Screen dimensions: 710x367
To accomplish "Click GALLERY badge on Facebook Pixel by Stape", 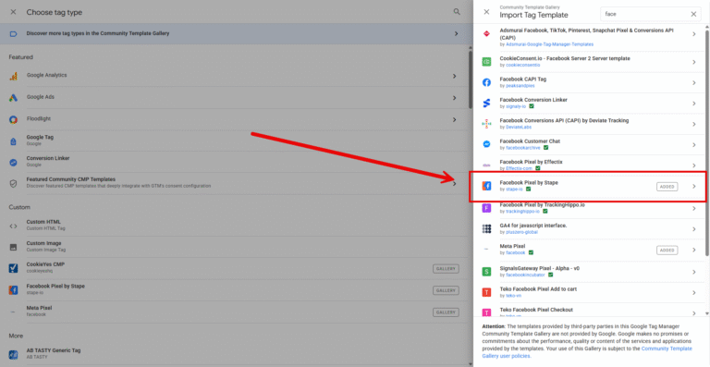I will coord(446,290).
